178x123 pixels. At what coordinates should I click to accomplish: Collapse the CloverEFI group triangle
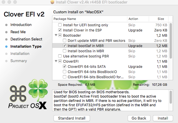click(x=55, y=61)
